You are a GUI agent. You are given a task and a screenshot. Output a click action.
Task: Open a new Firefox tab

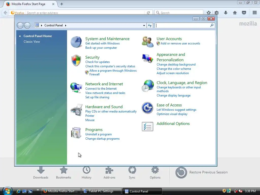[62, 4]
